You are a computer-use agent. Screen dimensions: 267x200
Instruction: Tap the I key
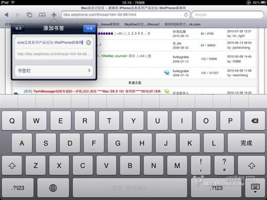pyautogui.click(x=182, y=121)
